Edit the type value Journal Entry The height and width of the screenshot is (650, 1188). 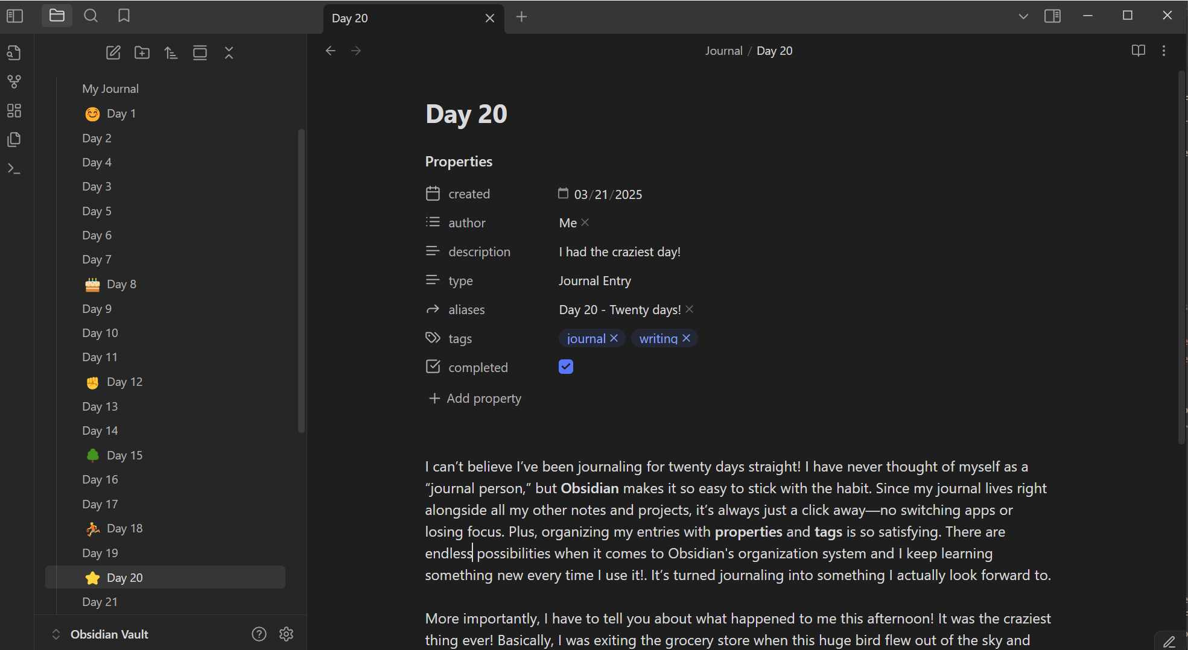pos(595,281)
